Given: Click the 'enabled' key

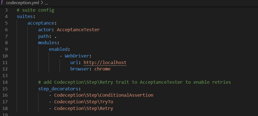Looking at the screenshot, I should click(x=58, y=49).
